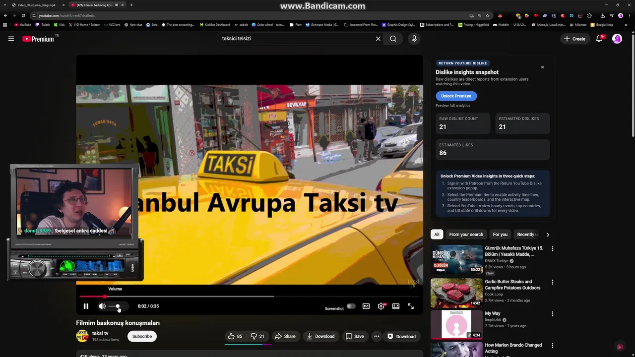The height and width of the screenshot is (357, 635).
Task: Click Unlock Premium button
Action: tap(456, 96)
